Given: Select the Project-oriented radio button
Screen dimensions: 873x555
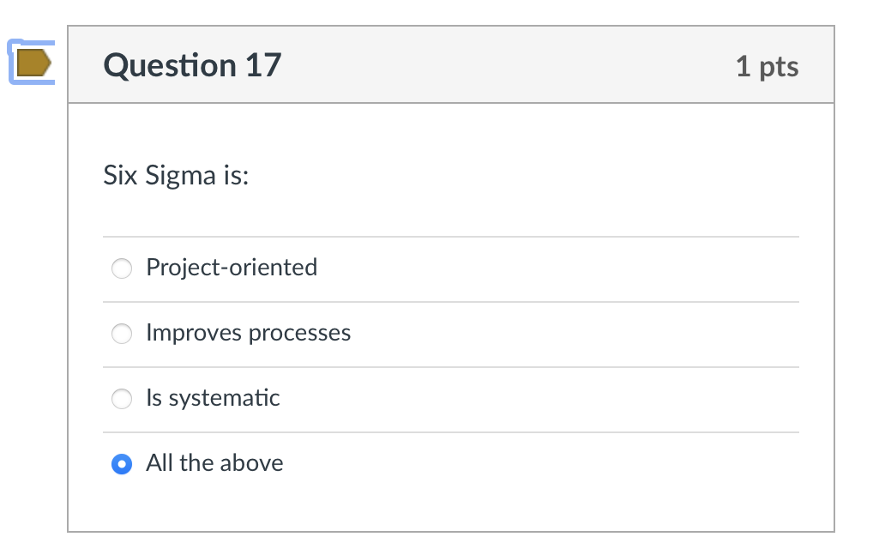Looking at the screenshot, I should click(x=121, y=268).
